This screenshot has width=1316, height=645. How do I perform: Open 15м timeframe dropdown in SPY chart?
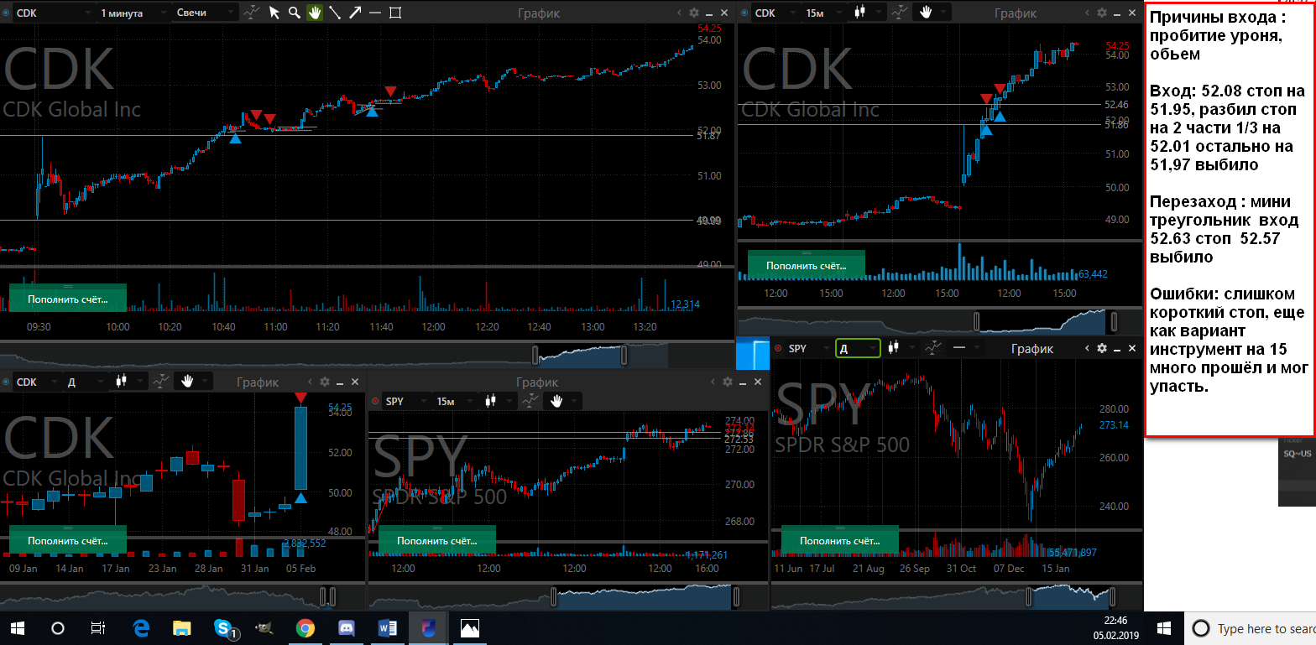pyautogui.click(x=454, y=401)
